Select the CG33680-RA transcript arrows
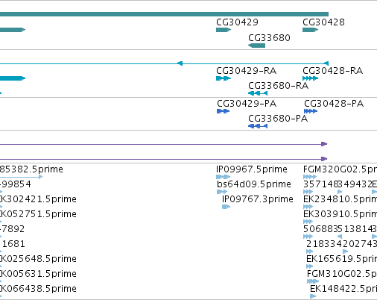377x300 pixels. (258, 93)
